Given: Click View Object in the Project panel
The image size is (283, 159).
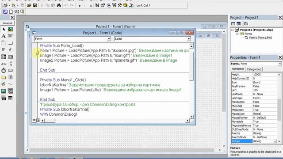Looking at the screenshot, I should (x=239, y=23).
